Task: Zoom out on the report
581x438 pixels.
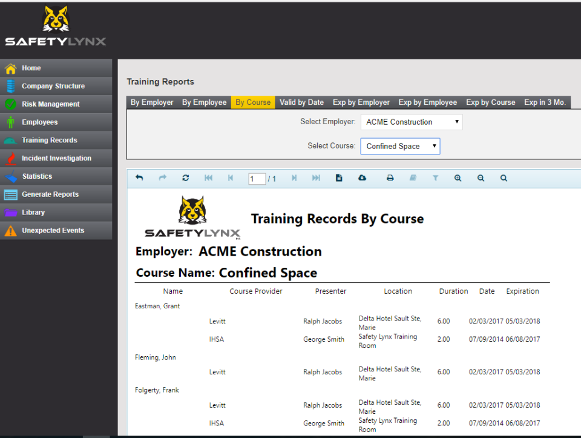Action: coord(481,178)
